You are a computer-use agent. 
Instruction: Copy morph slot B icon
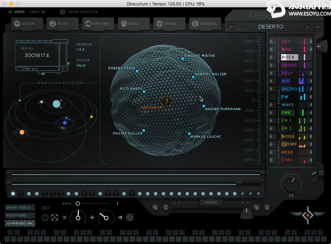pos(256,207)
